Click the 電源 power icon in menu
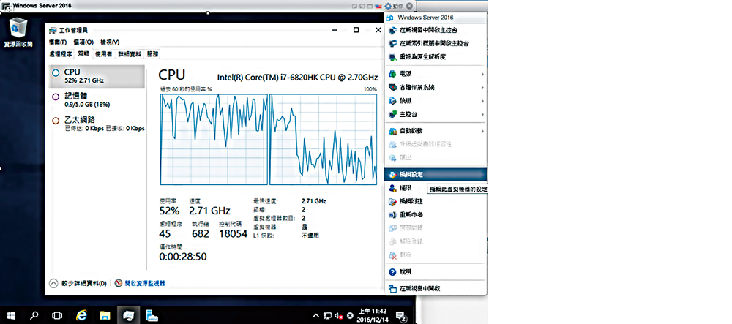The height and width of the screenshot is (324, 732). pos(392,74)
